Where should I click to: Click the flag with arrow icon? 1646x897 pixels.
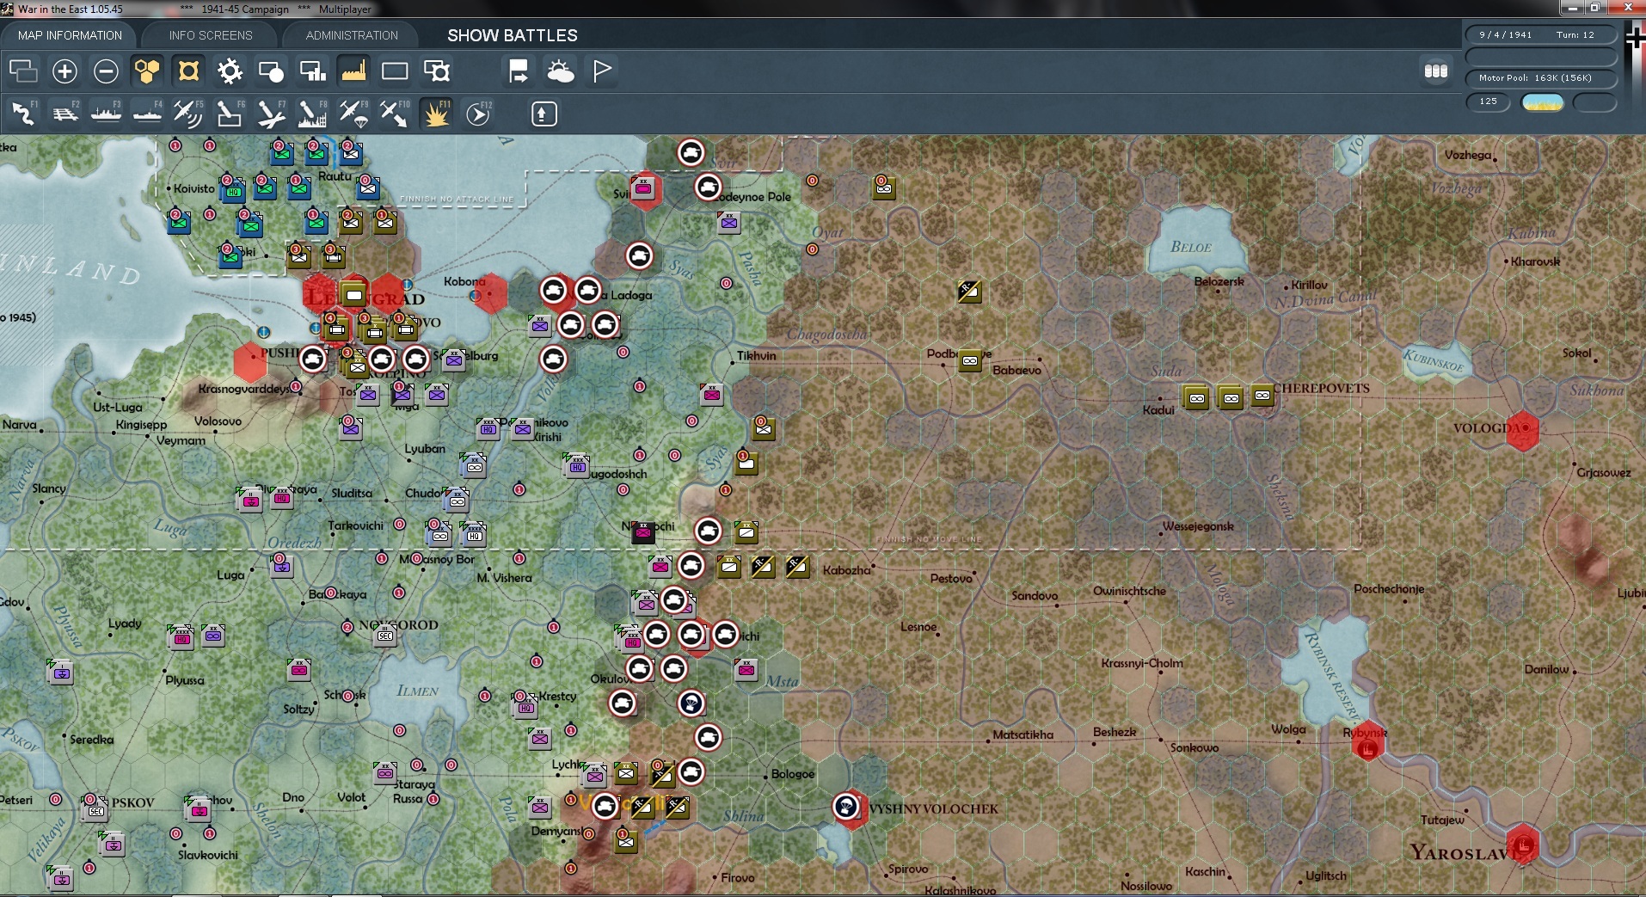[x=519, y=71]
